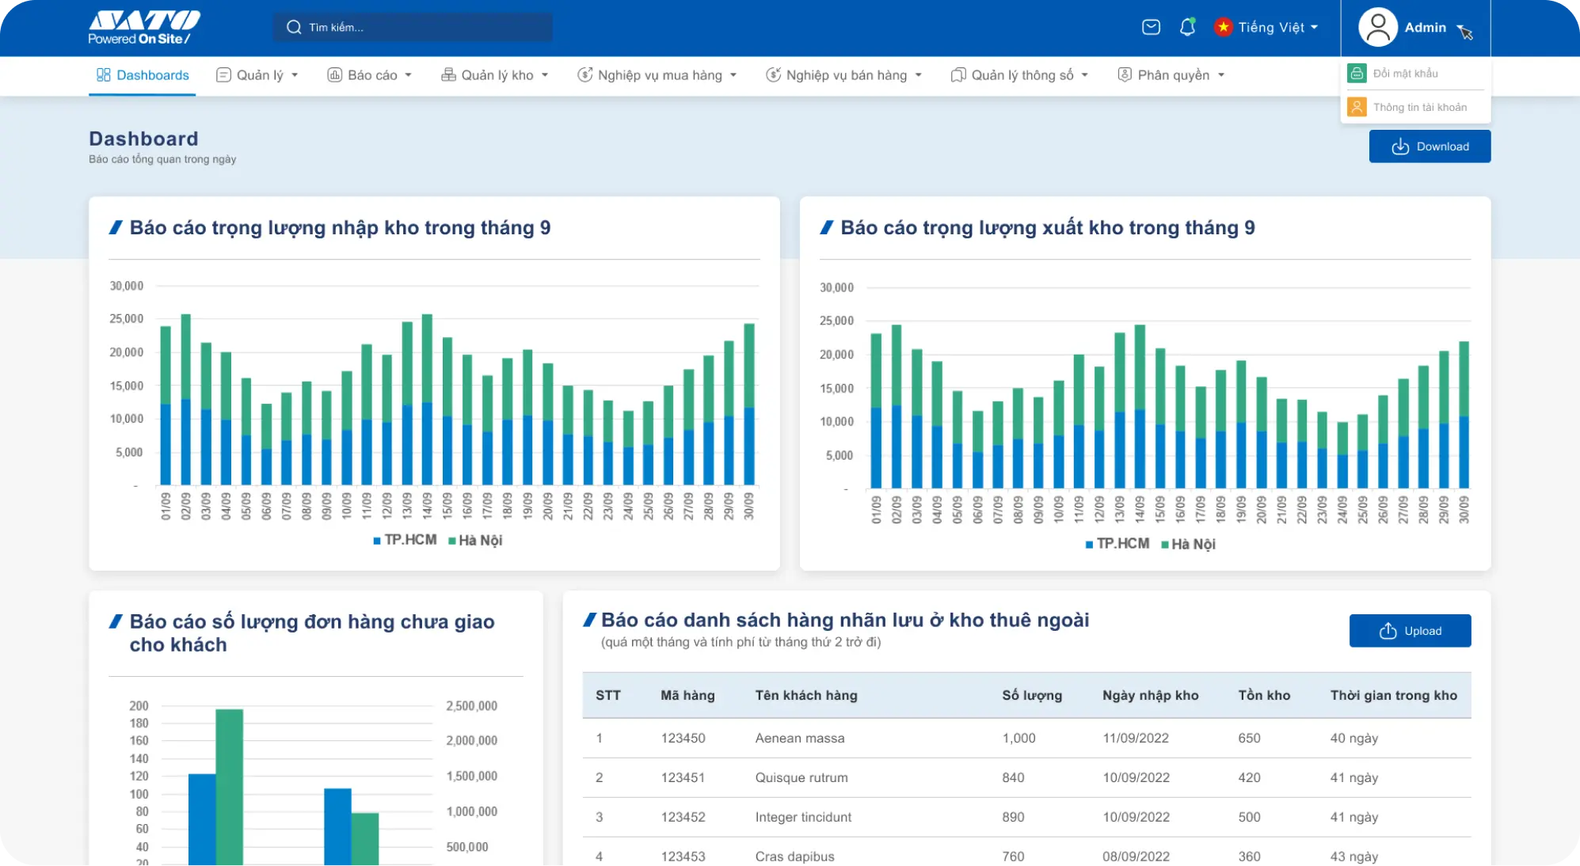Sort by Ngày nhập kho column header
Screen dimensions: 1580x866
(x=1150, y=695)
